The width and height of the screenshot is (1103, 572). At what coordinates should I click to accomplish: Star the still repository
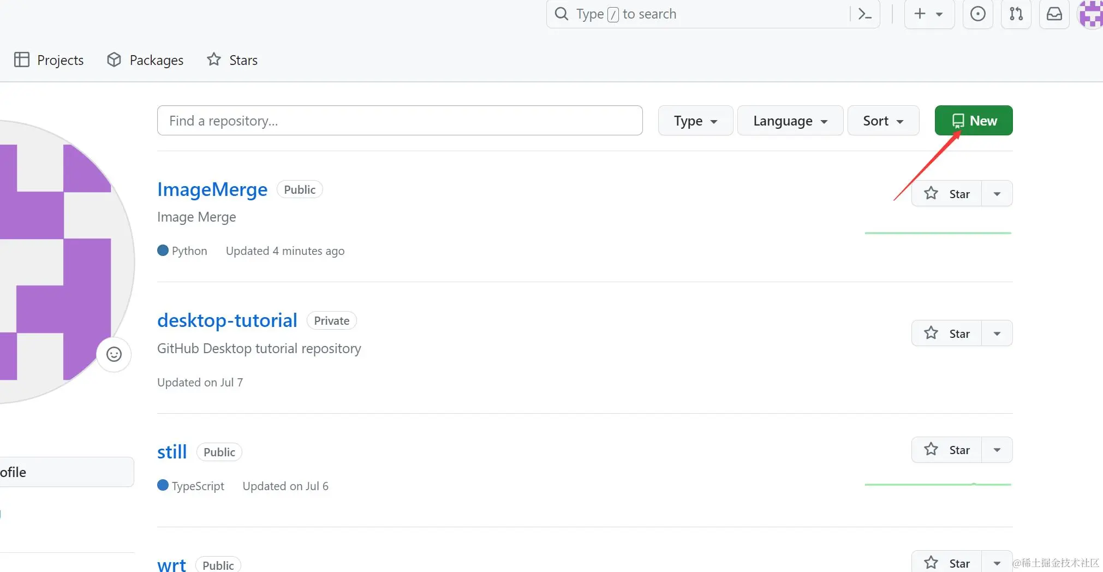coord(947,450)
